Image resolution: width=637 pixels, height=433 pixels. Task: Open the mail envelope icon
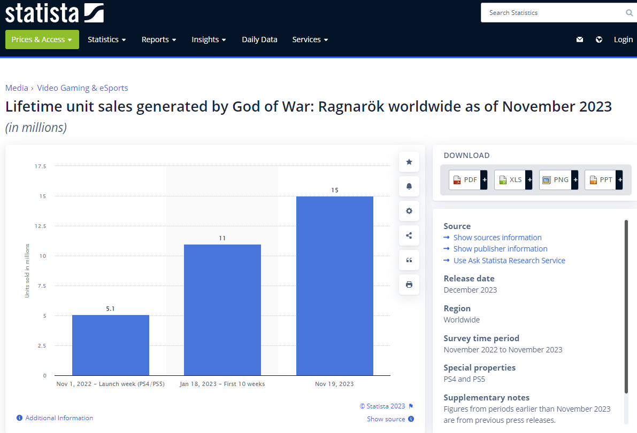click(580, 40)
